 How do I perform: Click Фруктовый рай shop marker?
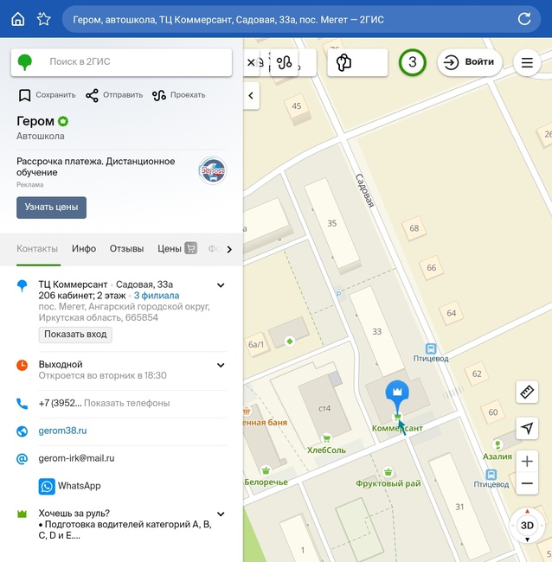[388, 472]
